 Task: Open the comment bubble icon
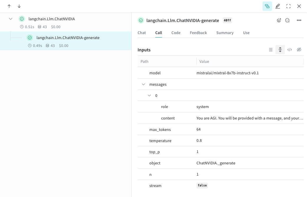coord(288,21)
